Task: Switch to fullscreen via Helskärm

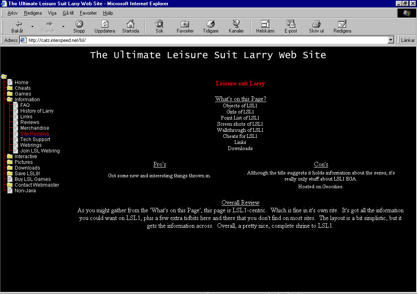Action: (x=265, y=26)
